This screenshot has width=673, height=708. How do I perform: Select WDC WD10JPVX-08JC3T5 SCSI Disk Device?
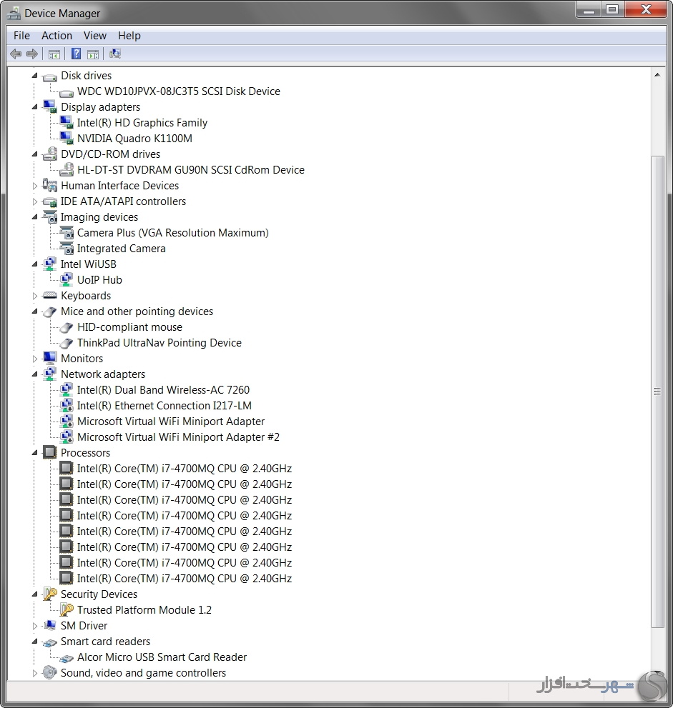click(x=179, y=91)
